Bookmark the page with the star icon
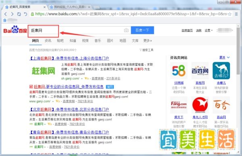Screen dimensions: 242x156 tap(229, 14)
